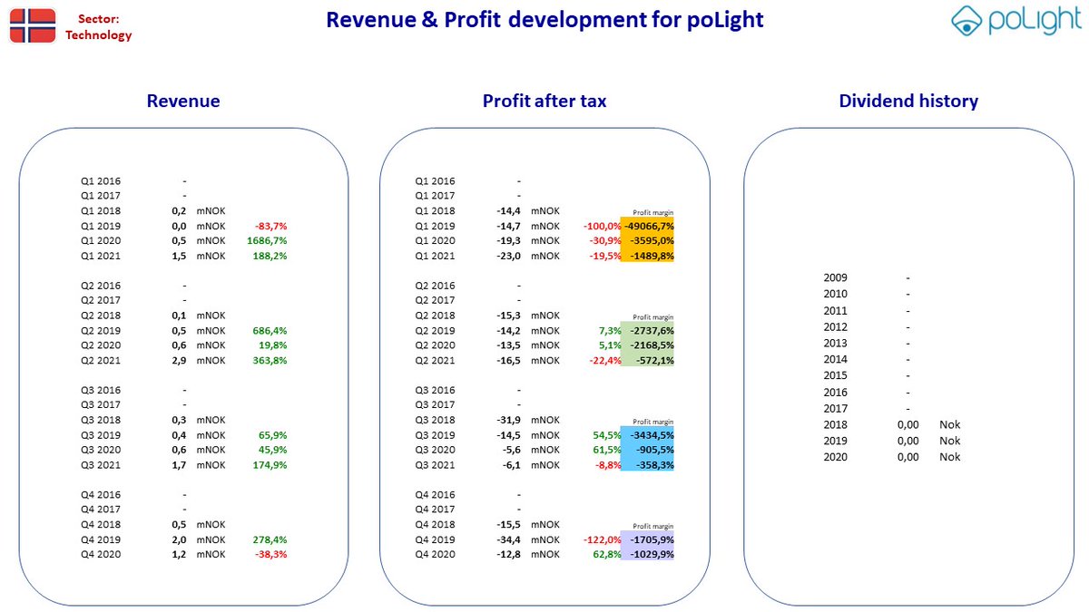
Task: Select the Q1 2021 revenue row label
Action: coord(100,256)
